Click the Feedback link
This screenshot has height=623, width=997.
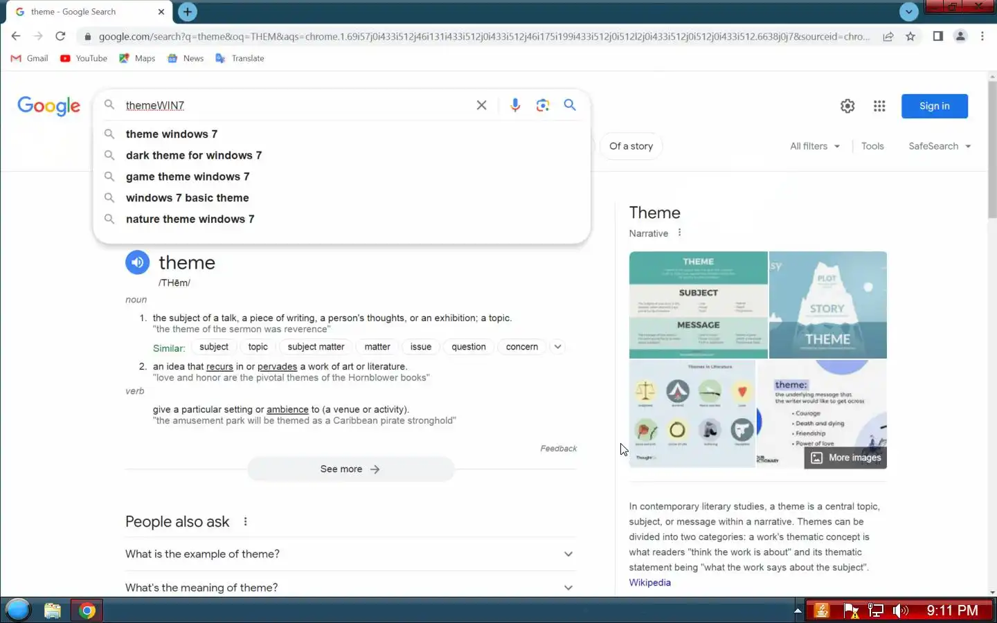tap(558, 449)
